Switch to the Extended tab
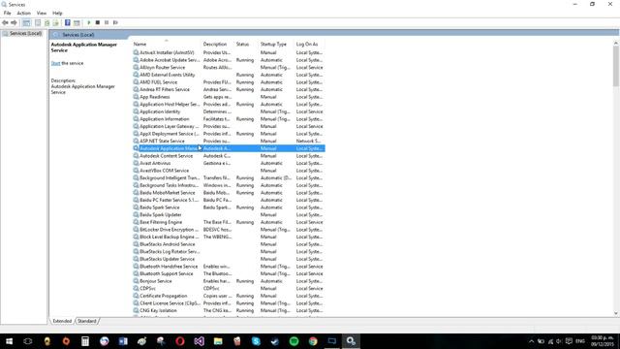 click(x=62, y=321)
